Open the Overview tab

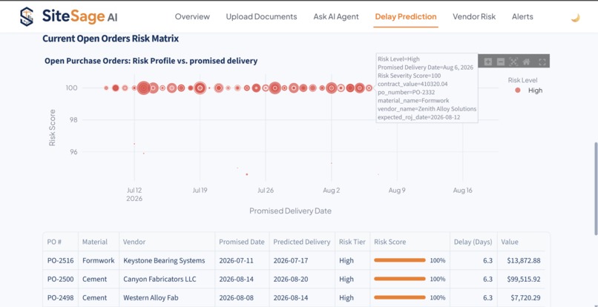pyautogui.click(x=192, y=16)
